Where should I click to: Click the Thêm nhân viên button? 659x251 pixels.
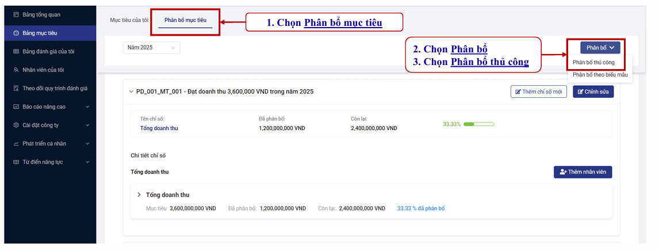(x=583, y=172)
